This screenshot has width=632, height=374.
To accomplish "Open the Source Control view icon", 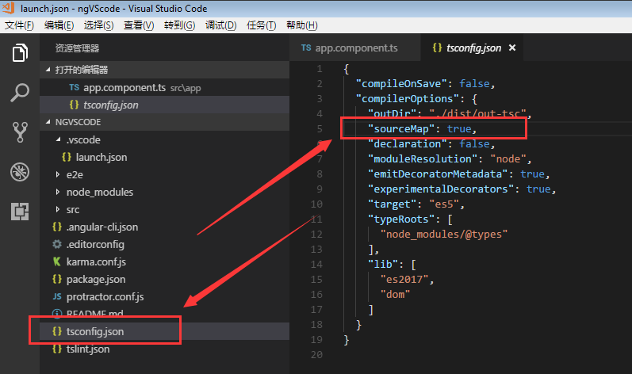I will 20,132.
